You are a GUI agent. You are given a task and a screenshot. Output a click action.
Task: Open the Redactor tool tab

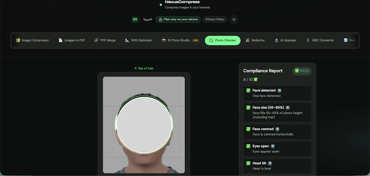[x=255, y=40]
